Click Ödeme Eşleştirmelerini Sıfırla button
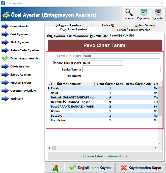 pos(105,156)
